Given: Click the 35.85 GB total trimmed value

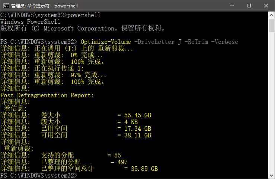Looking at the screenshot, I should [144, 169].
